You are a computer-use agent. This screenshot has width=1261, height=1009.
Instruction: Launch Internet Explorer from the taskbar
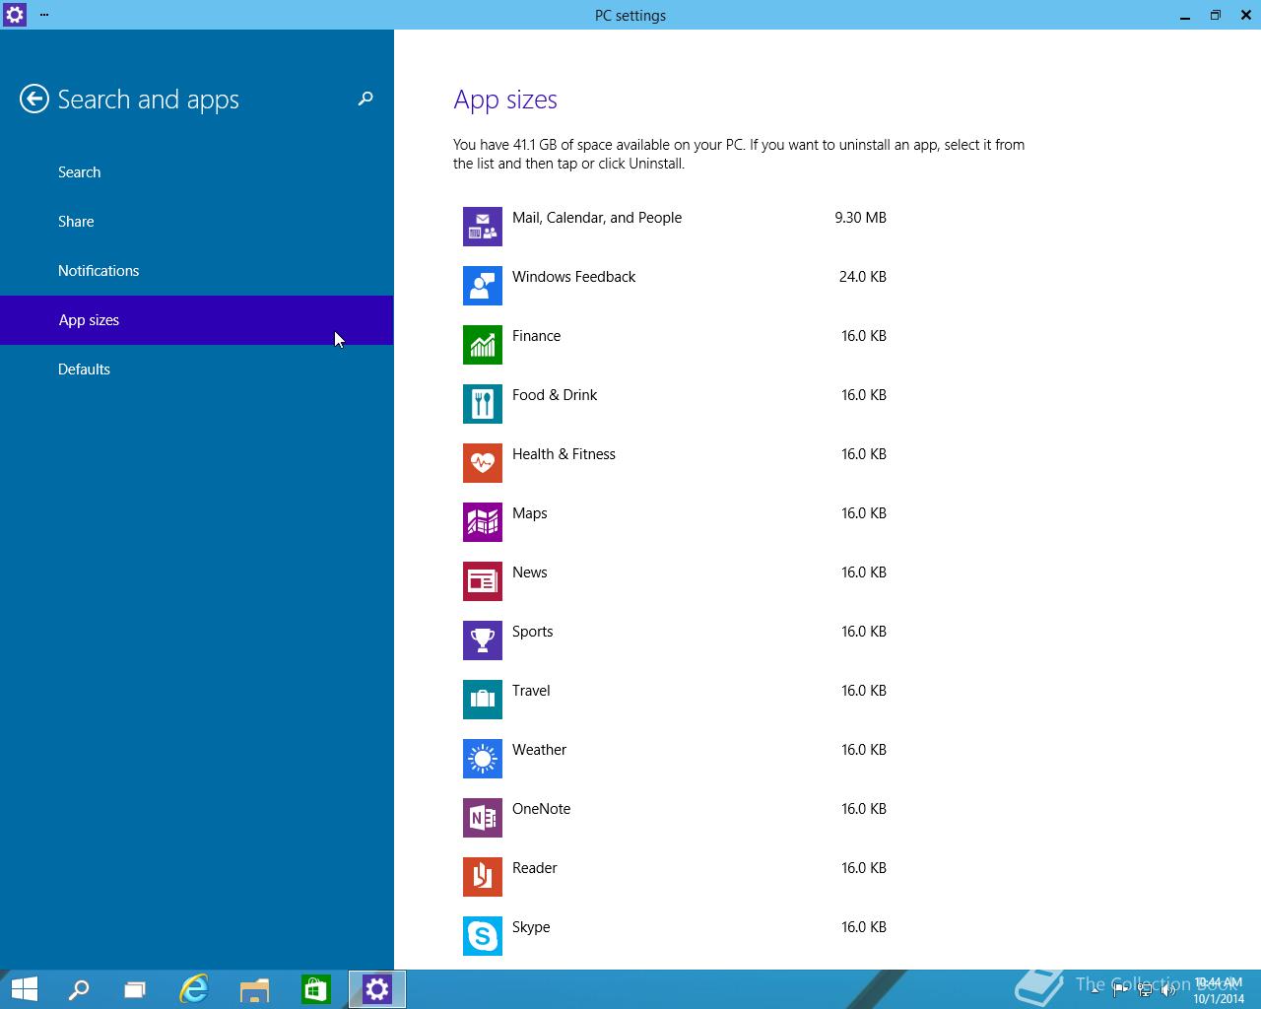pos(194,989)
